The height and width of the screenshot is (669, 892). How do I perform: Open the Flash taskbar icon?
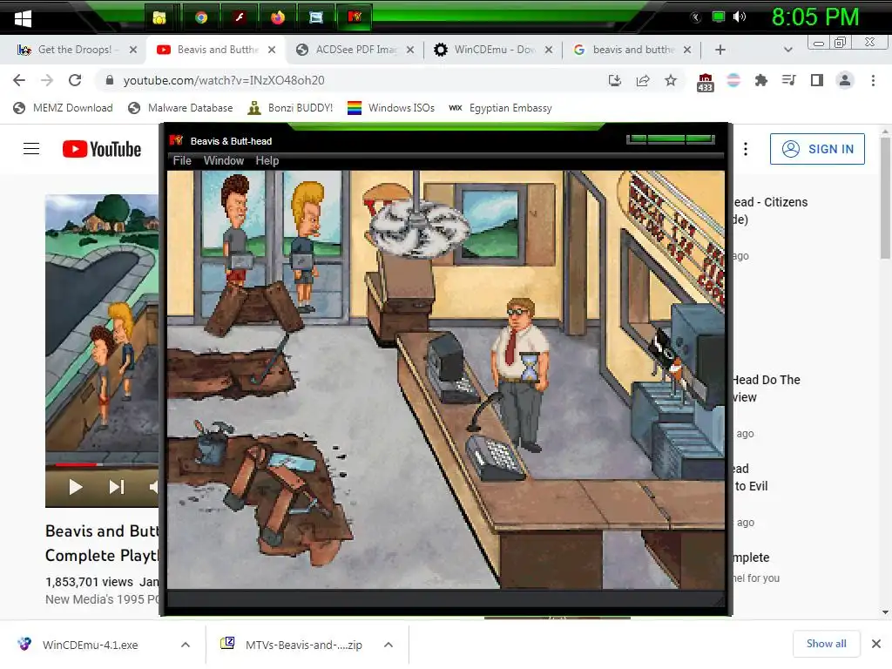(240, 17)
